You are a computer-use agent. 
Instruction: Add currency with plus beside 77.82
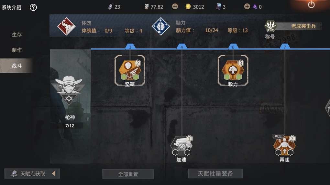click(x=175, y=6)
